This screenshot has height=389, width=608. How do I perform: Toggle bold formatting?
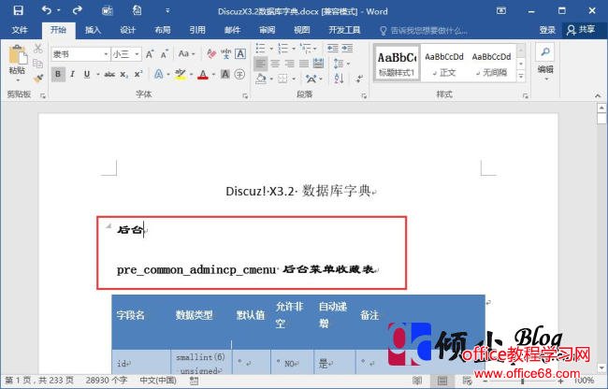(x=58, y=74)
